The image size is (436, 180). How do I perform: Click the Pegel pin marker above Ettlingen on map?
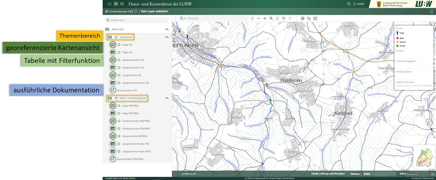tap(188, 36)
